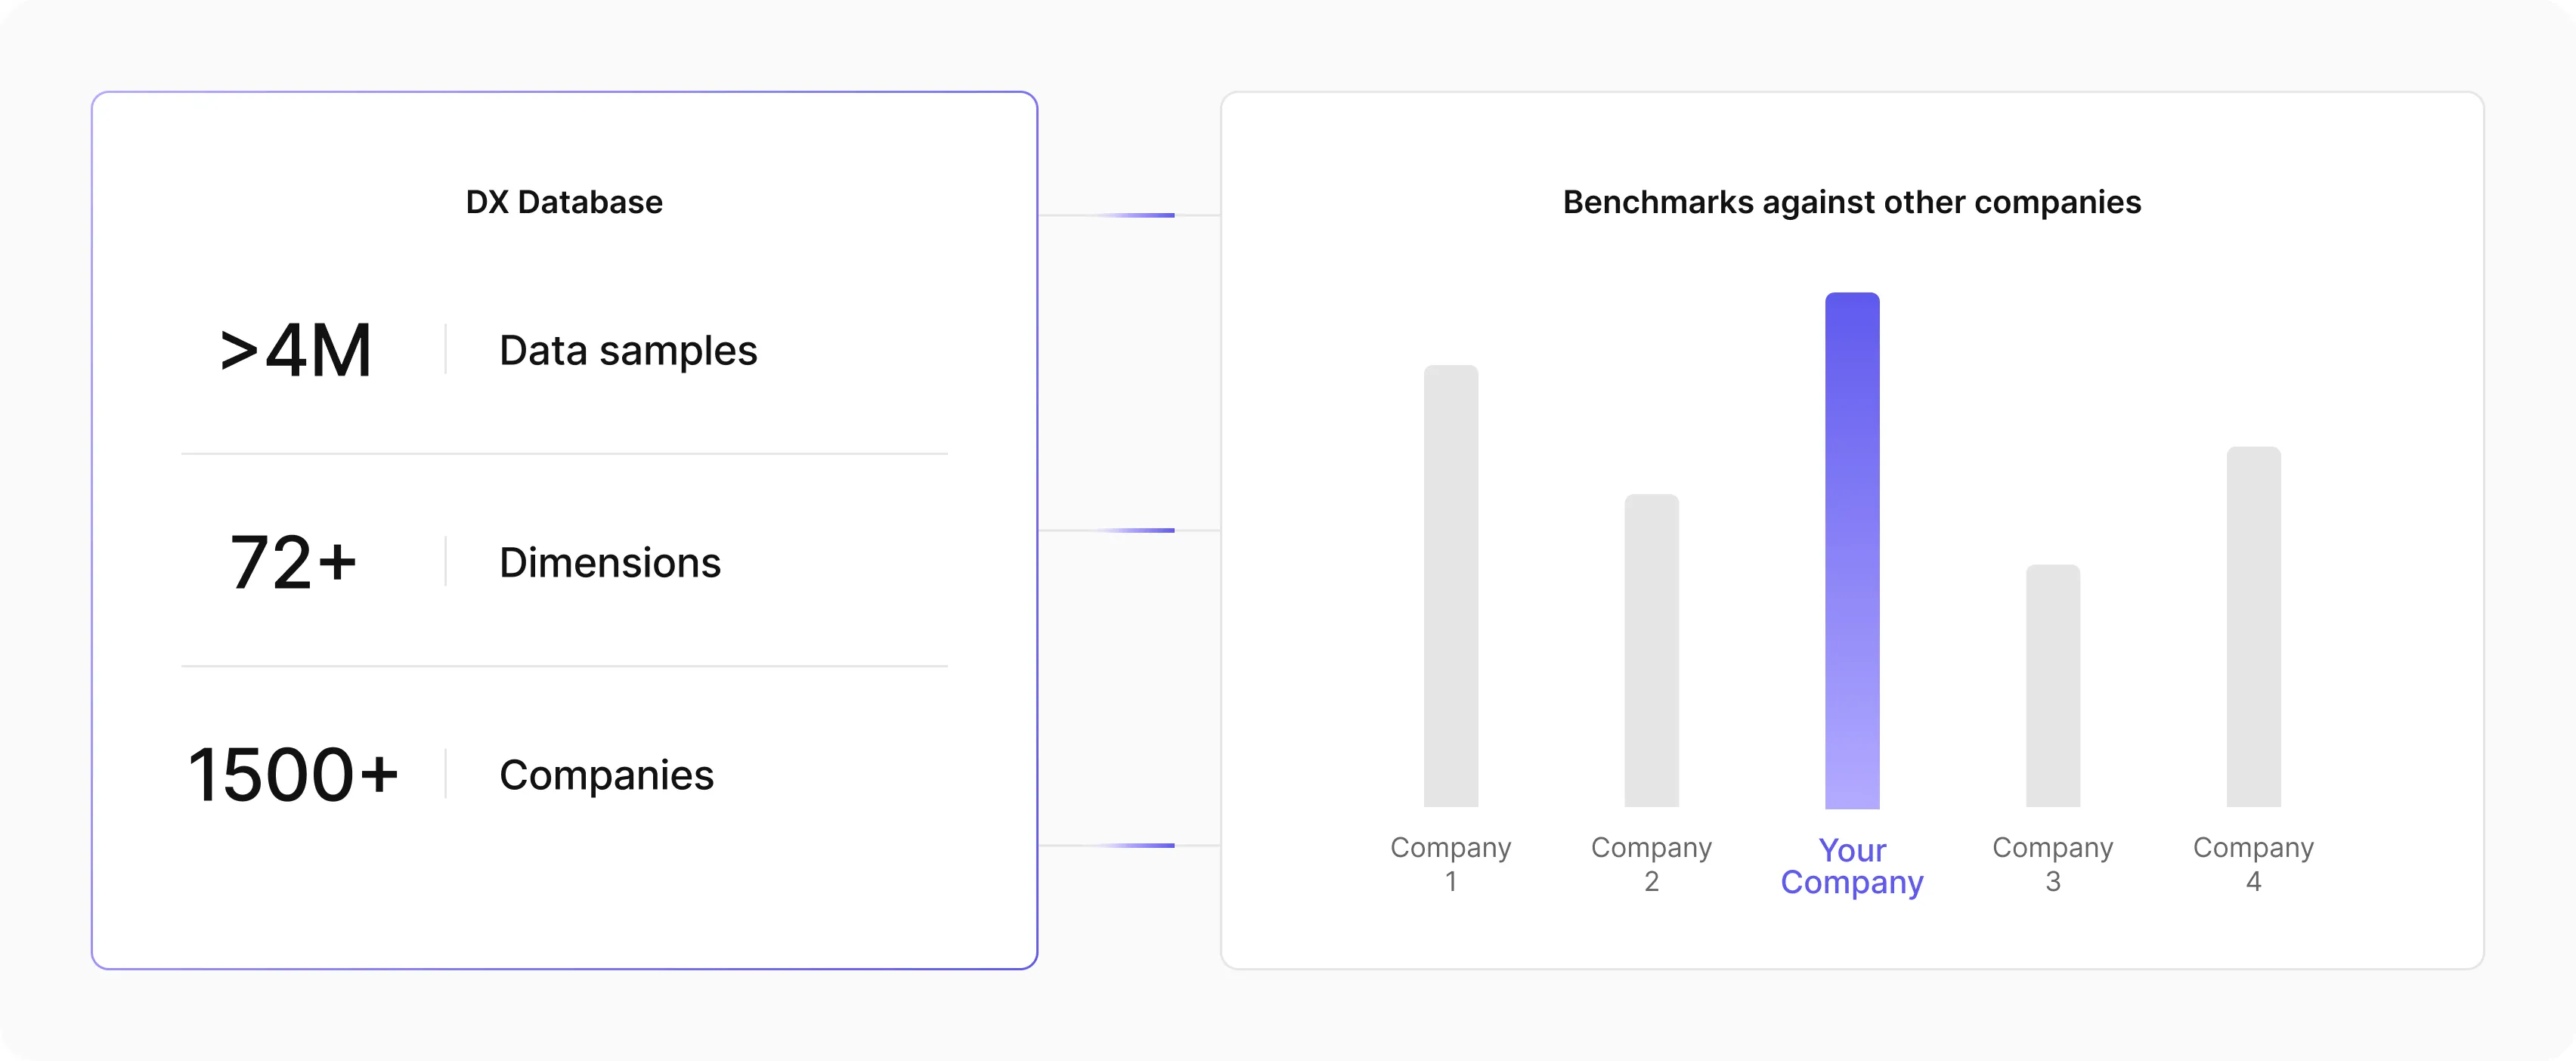This screenshot has height=1061, width=2576.
Task: Click the Dimensions label
Action: (610, 563)
